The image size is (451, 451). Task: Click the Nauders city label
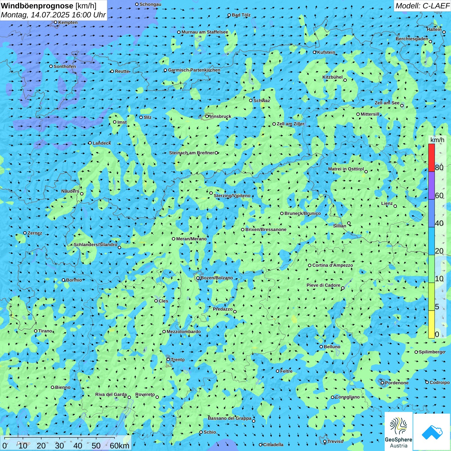click(x=70, y=191)
